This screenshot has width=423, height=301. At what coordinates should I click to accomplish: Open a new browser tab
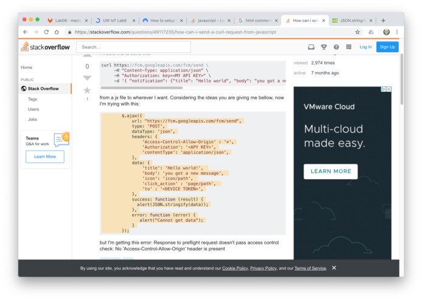point(383,21)
